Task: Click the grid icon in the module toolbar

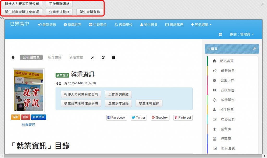Action: click(113, 57)
